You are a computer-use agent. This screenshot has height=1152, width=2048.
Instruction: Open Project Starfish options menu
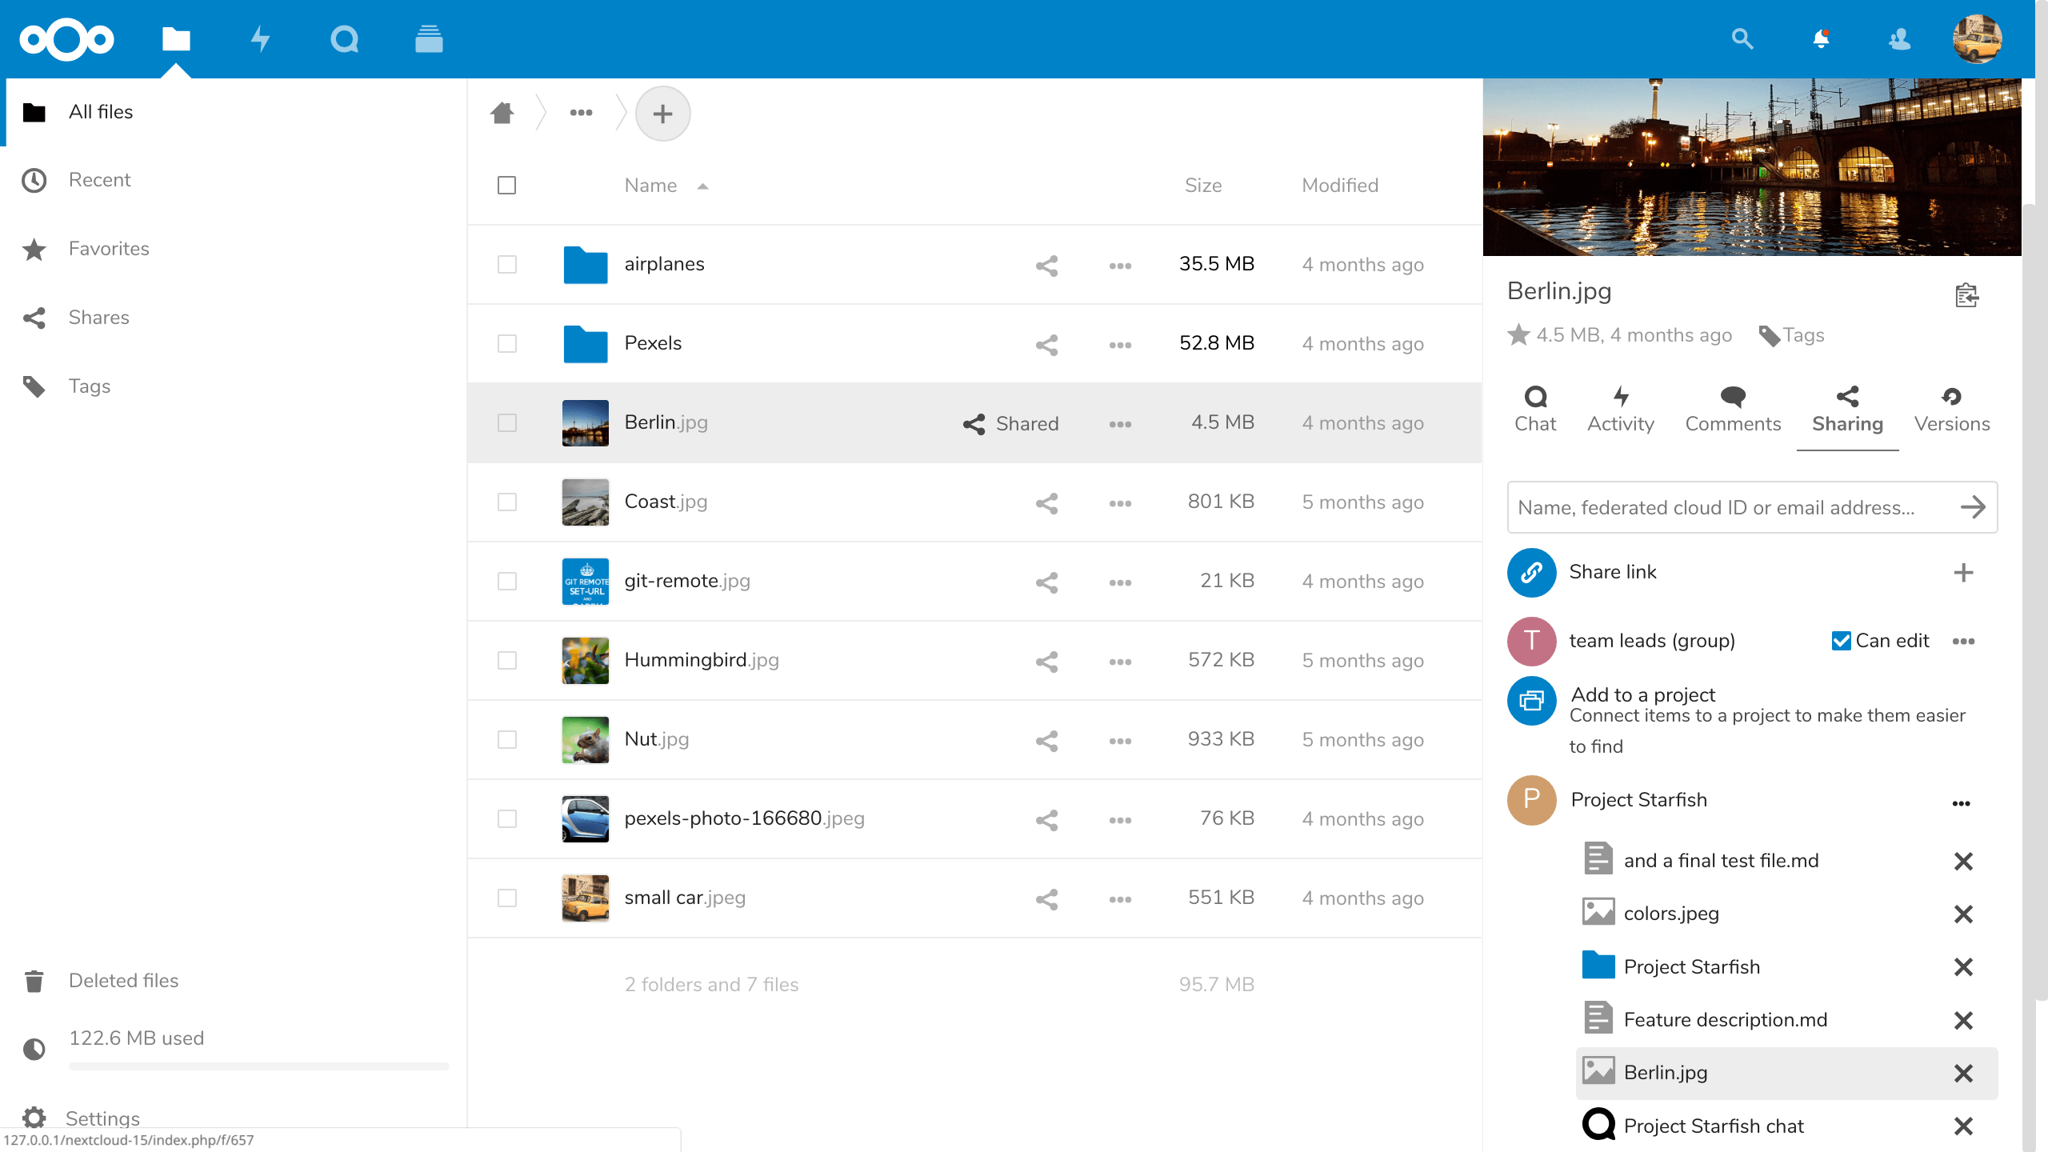pos(1961,803)
